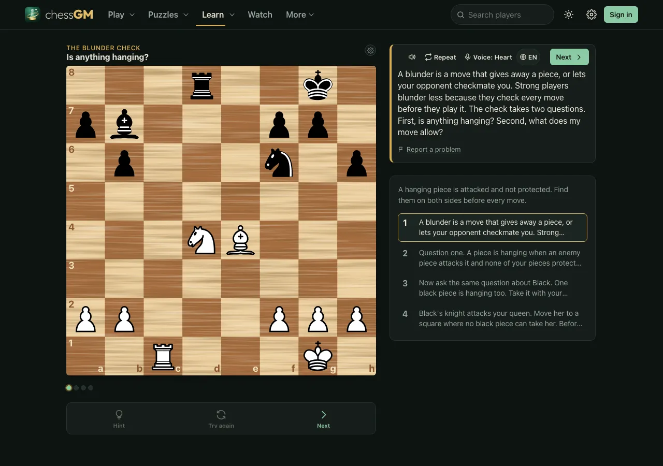This screenshot has width=663, height=466.
Task: Select step 4 about Black's knight
Action: tap(493, 318)
